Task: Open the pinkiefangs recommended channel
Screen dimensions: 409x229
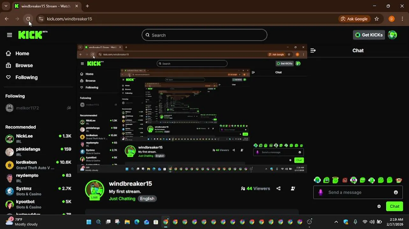Action: click(x=38, y=151)
